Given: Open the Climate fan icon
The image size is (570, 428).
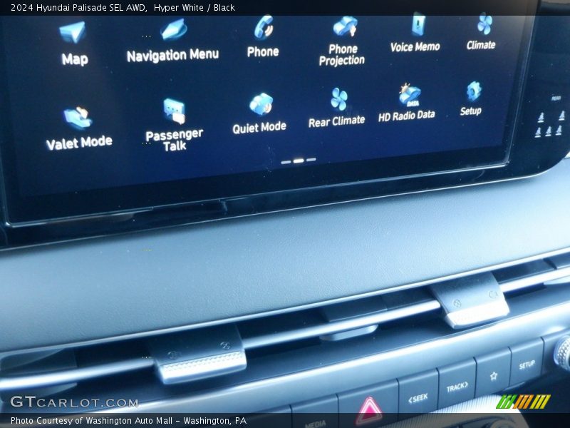Looking at the screenshot, I should [x=484, y=24].
